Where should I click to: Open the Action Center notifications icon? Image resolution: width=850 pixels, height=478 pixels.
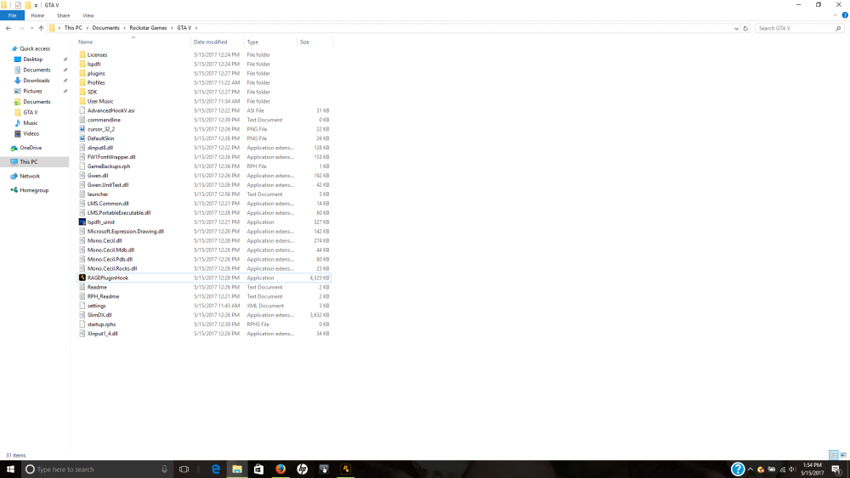tap(836, 470)
